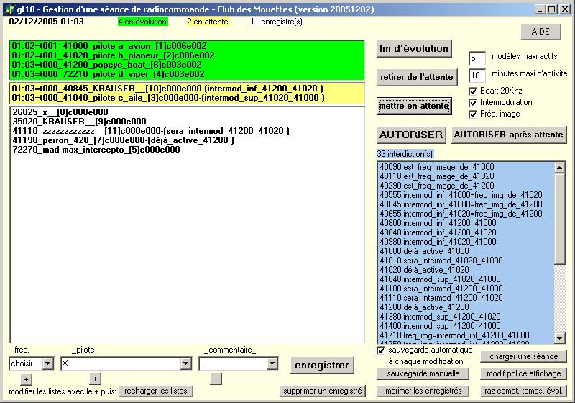This screenshot has width=575, height=403.
Task: Click the gf10 application title bar icon
Action: tap(10, 9)
